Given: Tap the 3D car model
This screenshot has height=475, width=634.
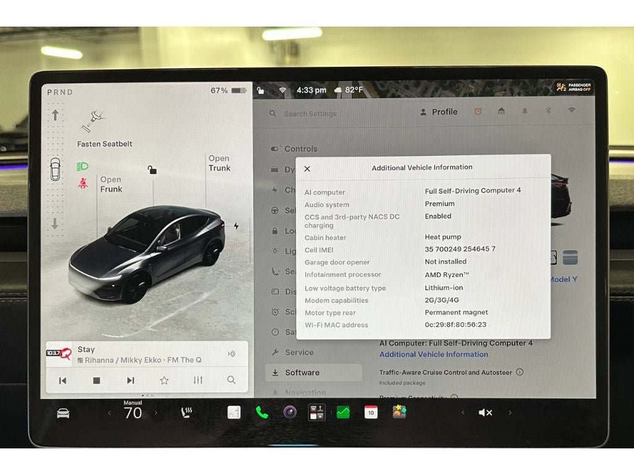Looking at the screenshot, I should point(147,254).
